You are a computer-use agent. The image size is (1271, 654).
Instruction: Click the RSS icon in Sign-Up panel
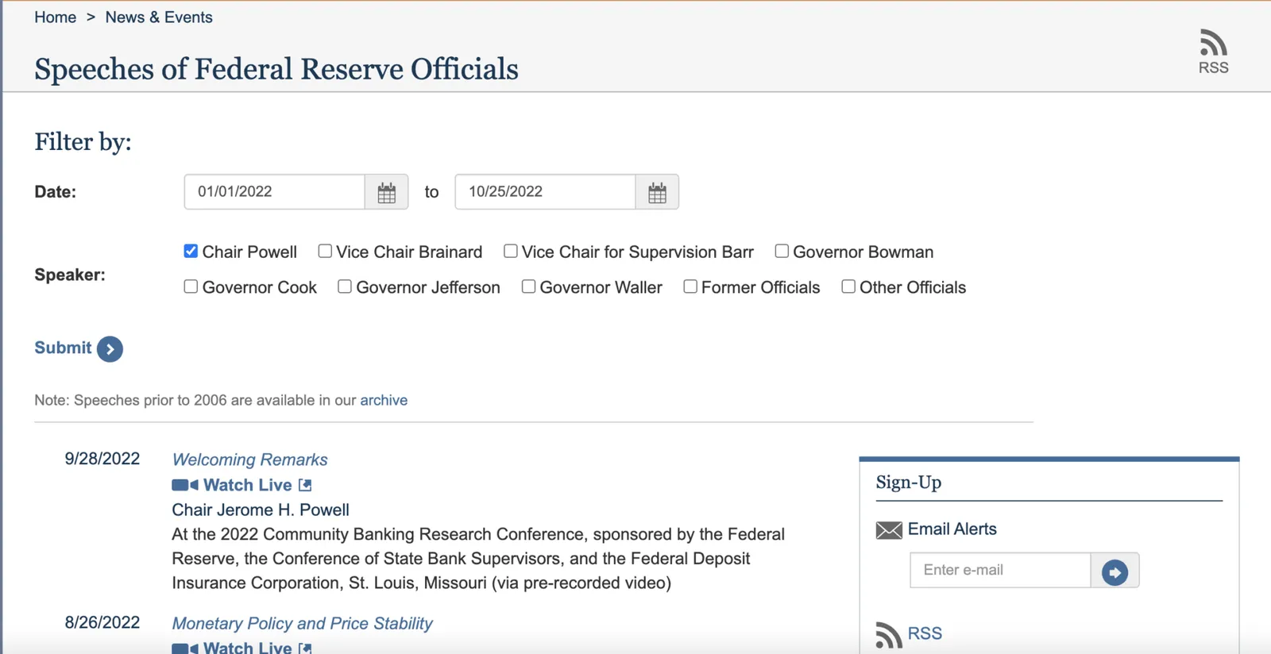coord(889,635)
